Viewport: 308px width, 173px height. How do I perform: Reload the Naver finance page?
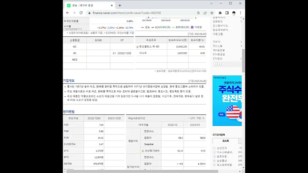tap(81, 13)
